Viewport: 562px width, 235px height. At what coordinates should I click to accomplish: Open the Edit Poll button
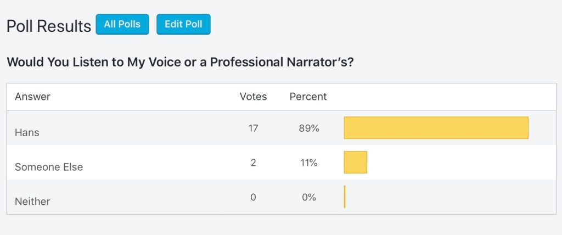point(183,25)
